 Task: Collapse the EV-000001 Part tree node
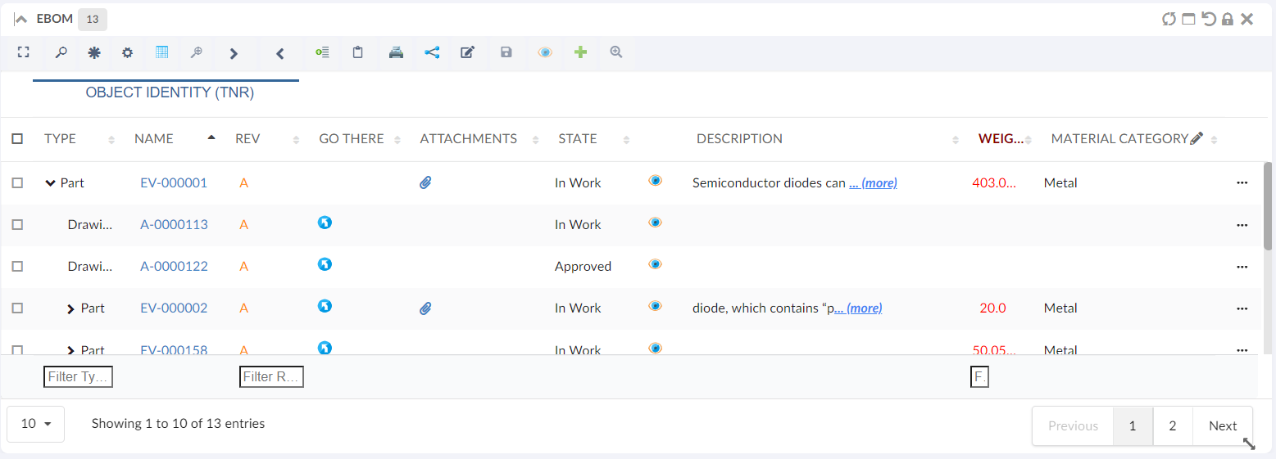[x=50, y=183]
